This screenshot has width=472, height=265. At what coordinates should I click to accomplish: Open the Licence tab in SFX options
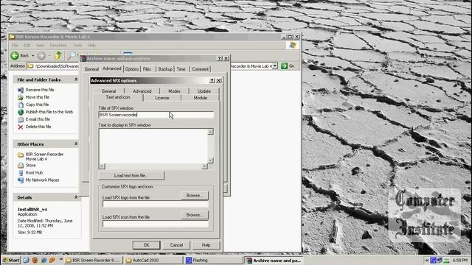point(162,98)
